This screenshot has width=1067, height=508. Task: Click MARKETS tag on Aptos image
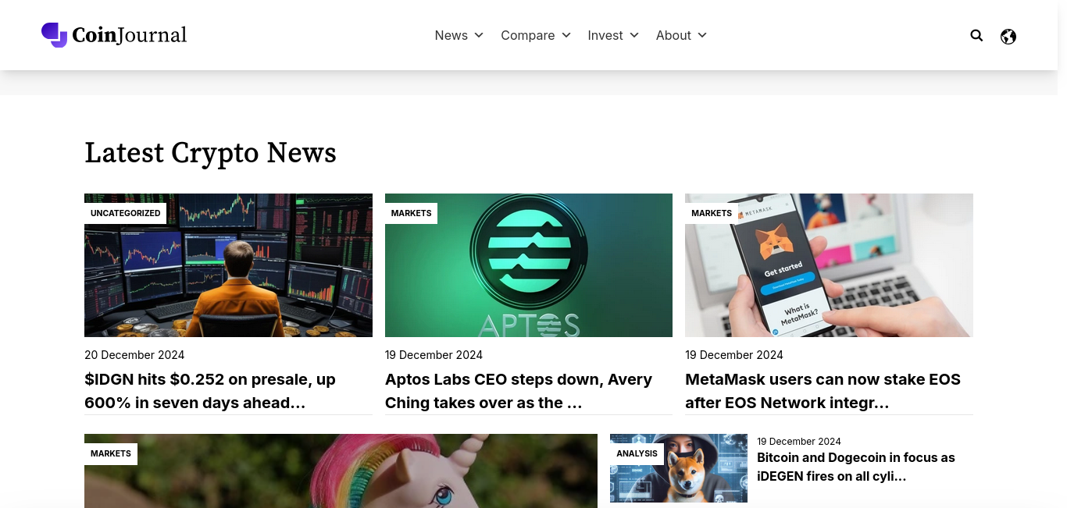[411, 213]
